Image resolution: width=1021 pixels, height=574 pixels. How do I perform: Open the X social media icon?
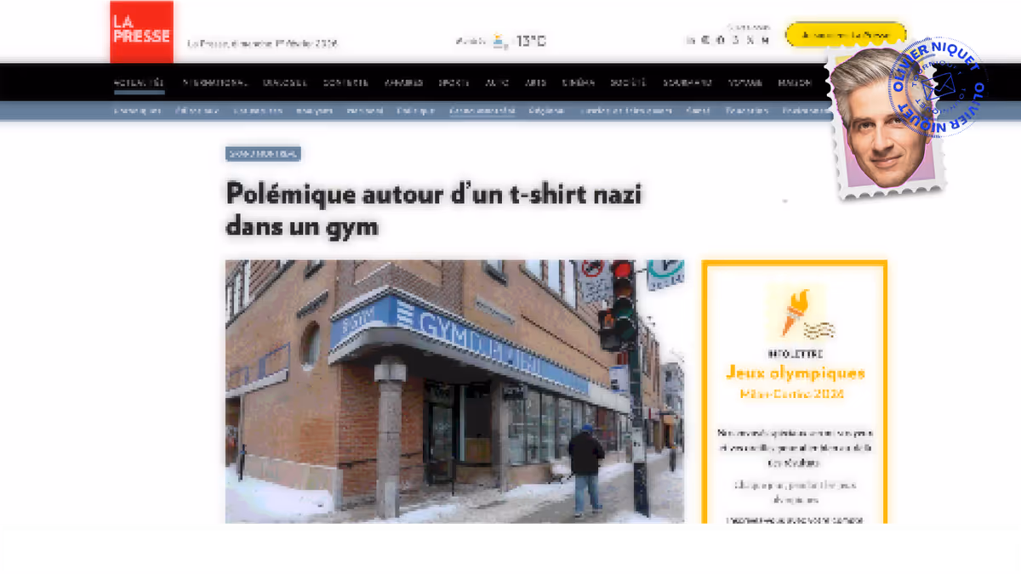750,40
